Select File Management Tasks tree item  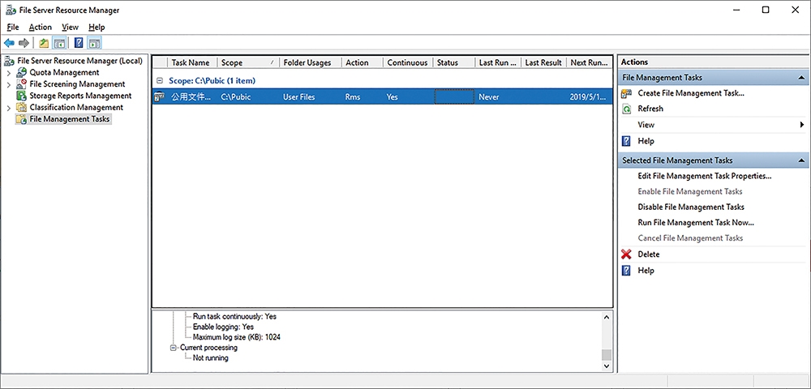[70, 119]
